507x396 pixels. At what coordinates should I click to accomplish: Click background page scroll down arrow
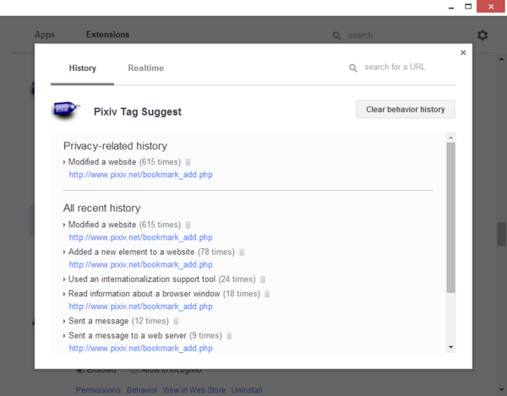coord(501,390)
